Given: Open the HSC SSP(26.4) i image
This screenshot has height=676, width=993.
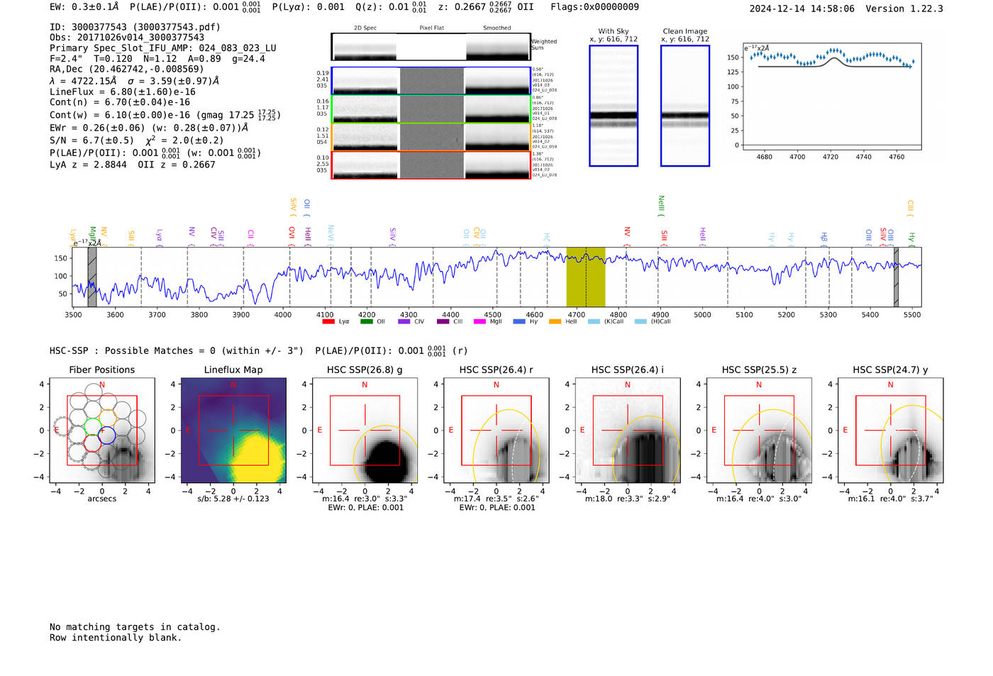Looking at the screenshot, I should [627, 431].
